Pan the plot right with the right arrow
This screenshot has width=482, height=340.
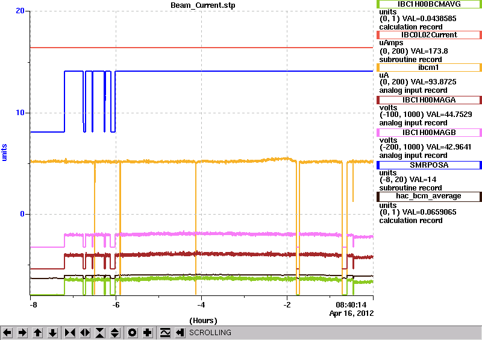tap(23, 333)
